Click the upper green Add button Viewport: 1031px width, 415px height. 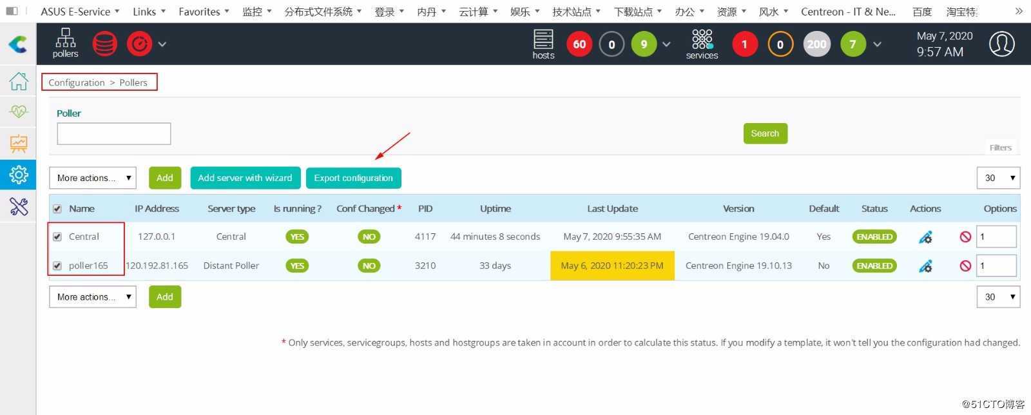[165, 178]
